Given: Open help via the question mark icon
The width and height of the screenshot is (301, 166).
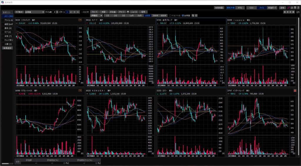Looking at the screenshot, I should tap(298, 8).
